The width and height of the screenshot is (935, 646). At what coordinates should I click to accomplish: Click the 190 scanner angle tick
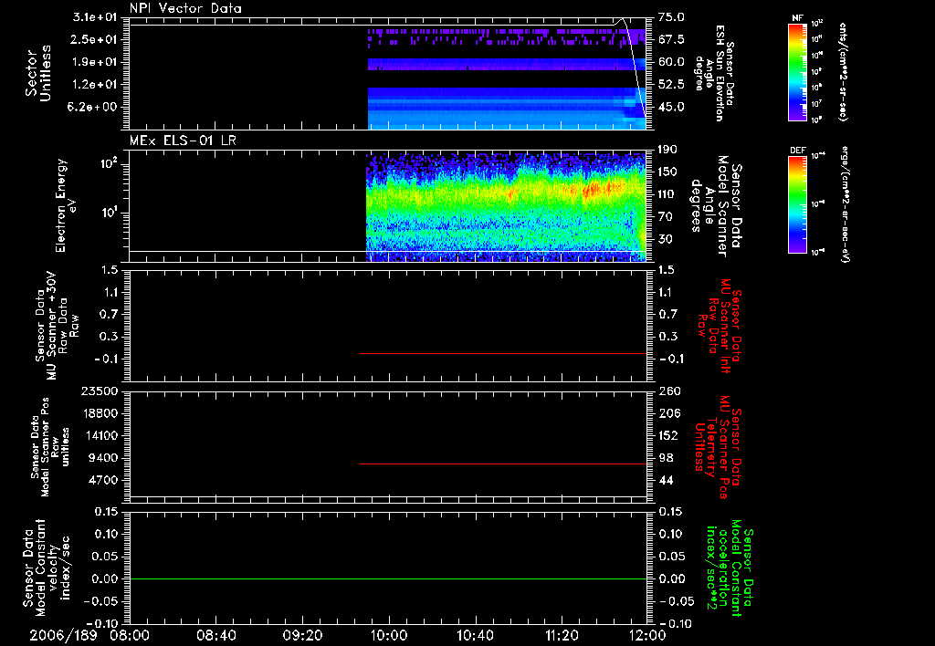(667, 150)
